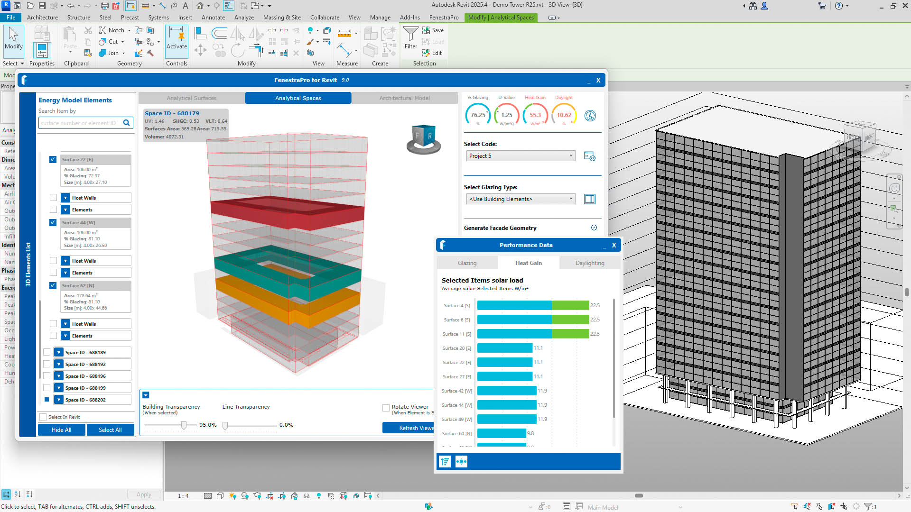This screenshot has height=512, width=911.
Task: Click the sort icon in Performance Data footer
Action: pyautogui.click(x=445, y=461)
